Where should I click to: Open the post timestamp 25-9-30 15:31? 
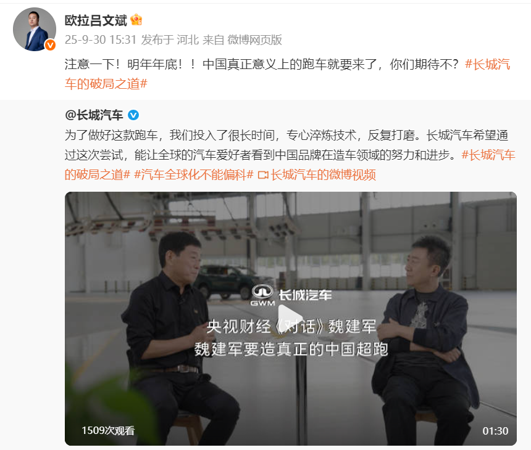pos(100,40)
